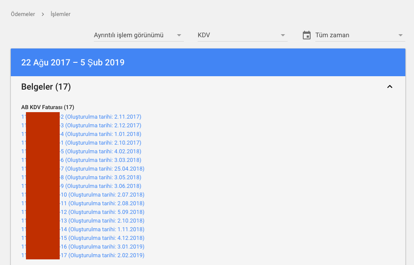
Task: Click the calendar icon beside Tüm zaman
Action: click(307, 35)
